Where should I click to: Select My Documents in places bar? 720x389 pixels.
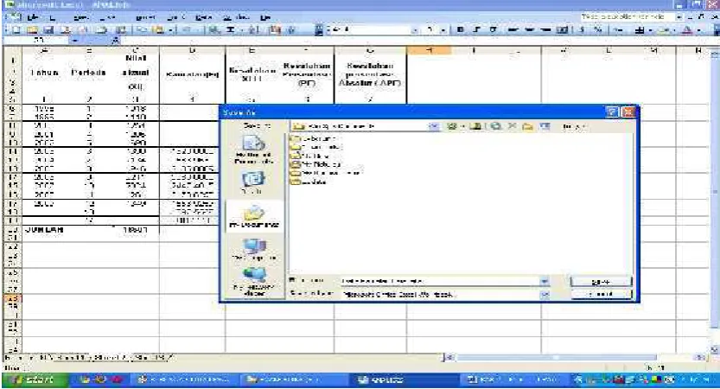254,217
